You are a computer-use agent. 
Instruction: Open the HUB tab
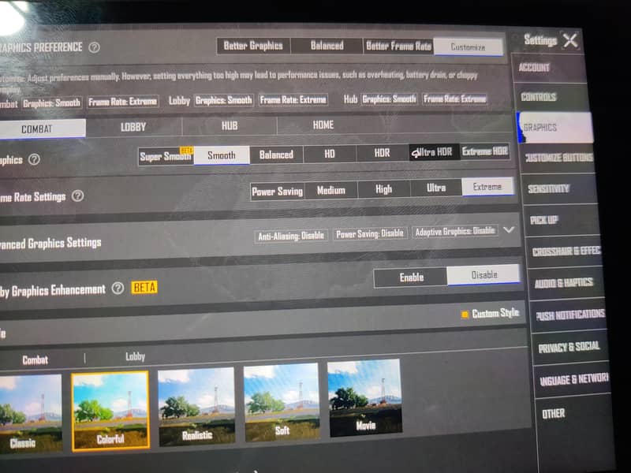[230, 126]
